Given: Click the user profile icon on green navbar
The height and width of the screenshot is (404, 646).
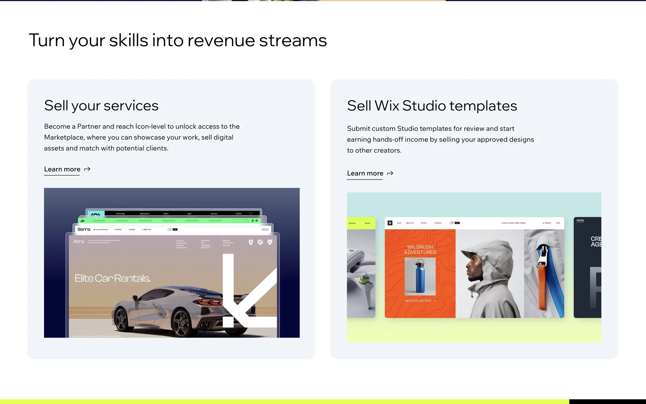Looking at the screenshot, I should click(253, 221).
